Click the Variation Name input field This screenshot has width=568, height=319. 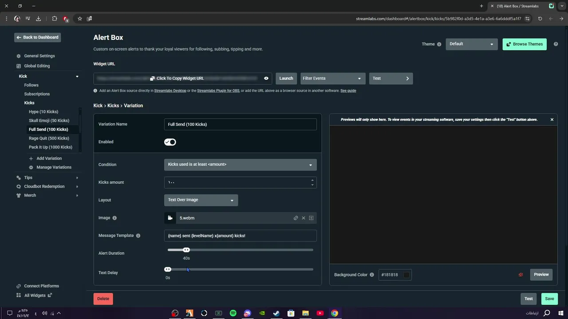tap(240, 124)
